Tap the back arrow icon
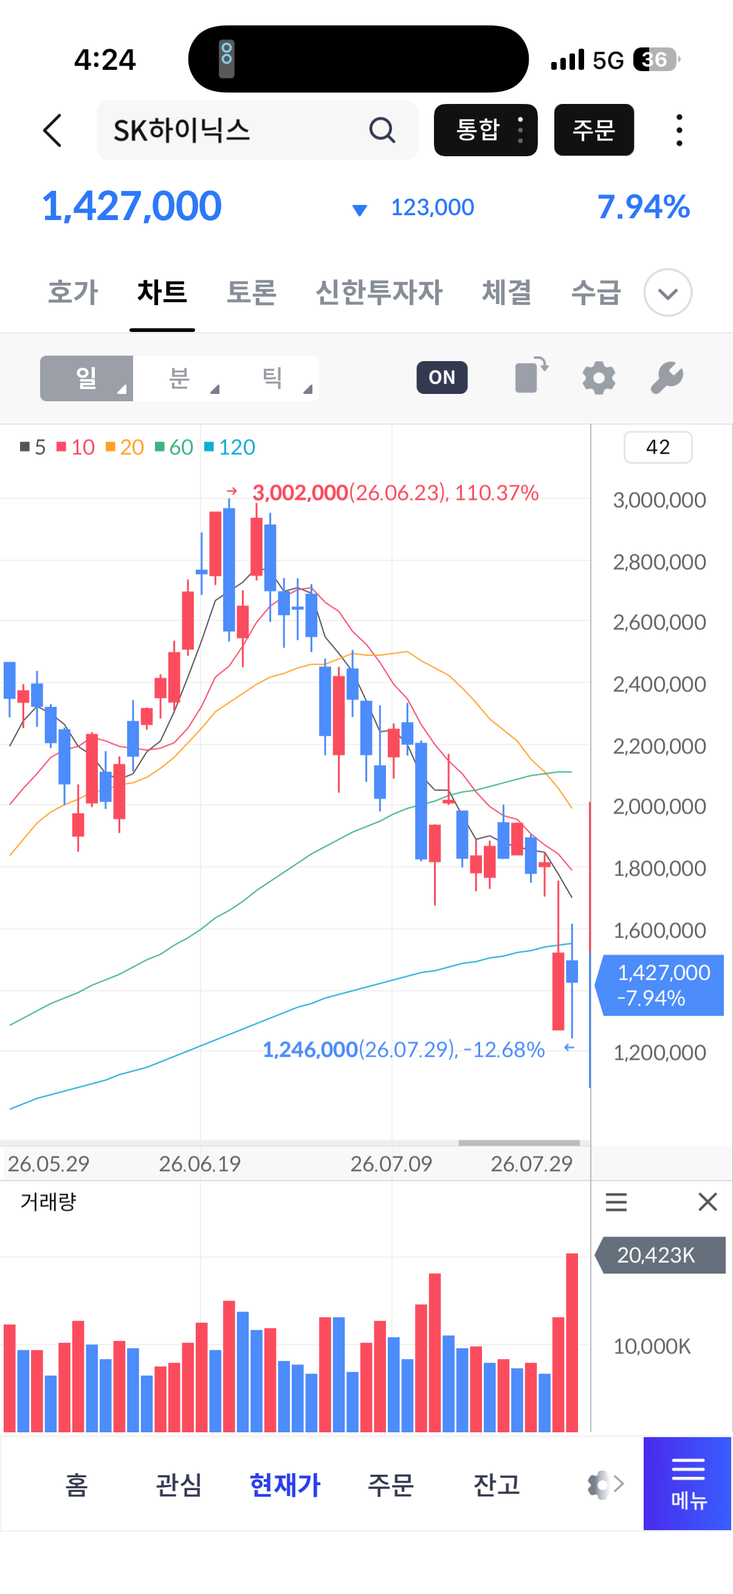733x1594 pixels. click(53, 131)
